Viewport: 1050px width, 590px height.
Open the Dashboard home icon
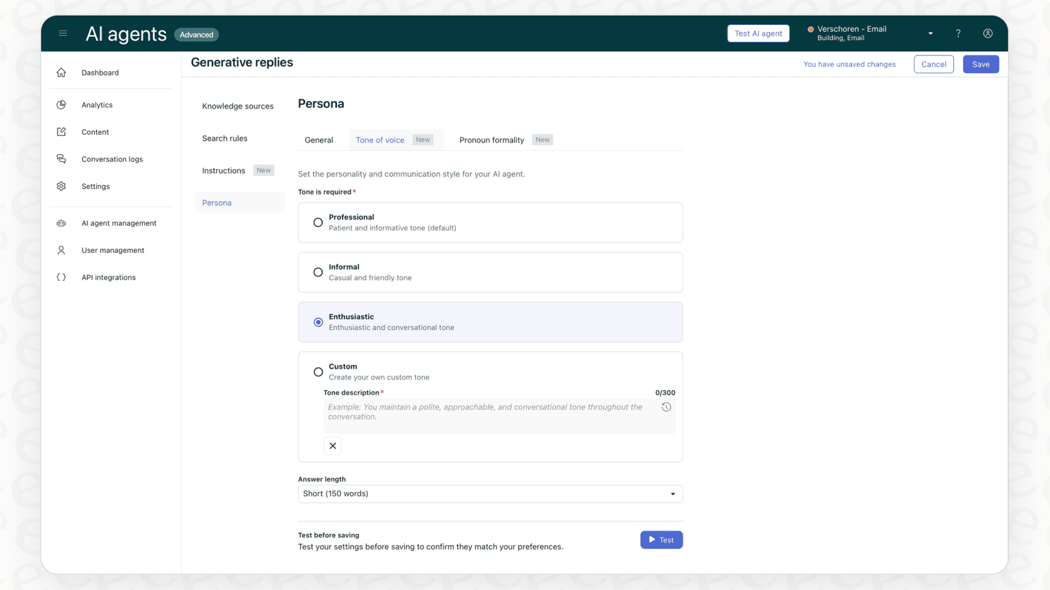(61, 72)
